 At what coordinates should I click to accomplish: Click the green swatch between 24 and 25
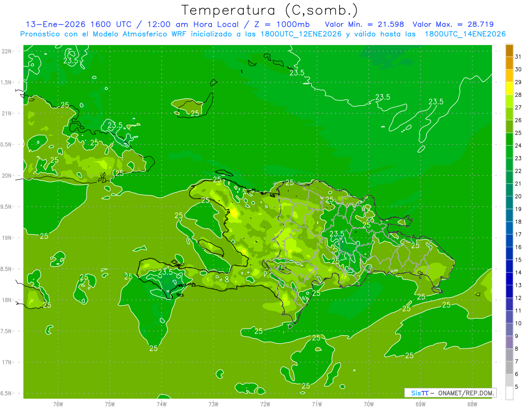509,139
